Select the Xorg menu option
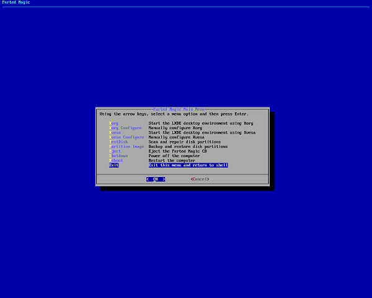The width and height of the screenshot is (372, 298). (x=113, y=123)
